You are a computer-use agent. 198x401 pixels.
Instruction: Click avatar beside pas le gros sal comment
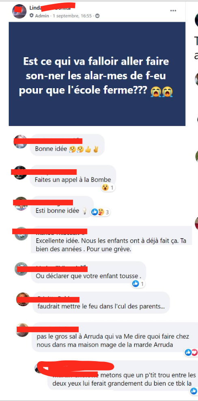[22, 330]
